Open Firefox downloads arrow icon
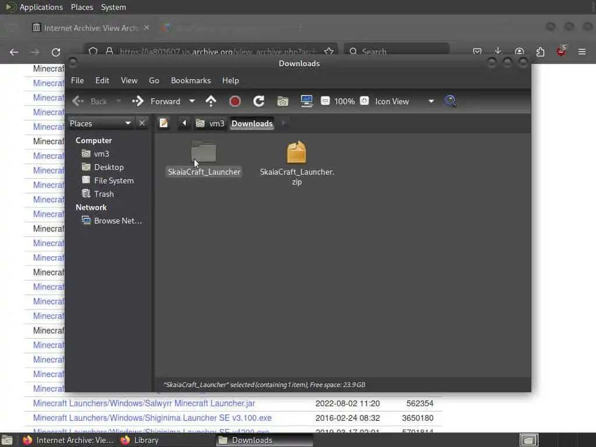 498,51
